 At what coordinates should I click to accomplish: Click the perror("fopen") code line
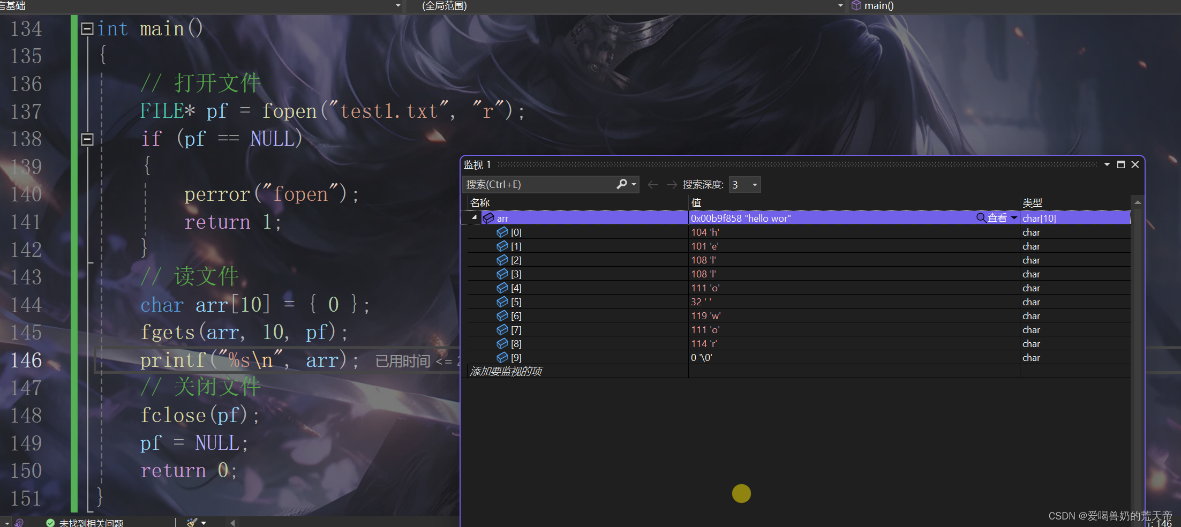pyautogui.click(x=272, y=194)
